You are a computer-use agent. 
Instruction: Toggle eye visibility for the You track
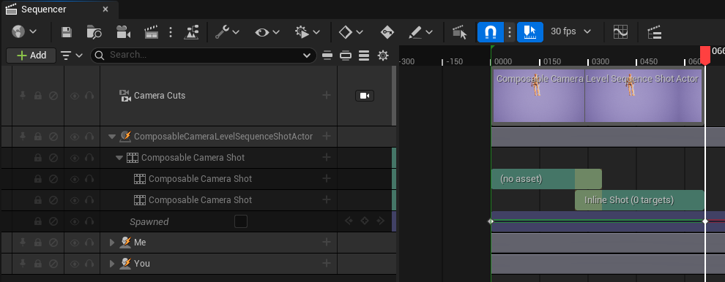tap(75, 264)
